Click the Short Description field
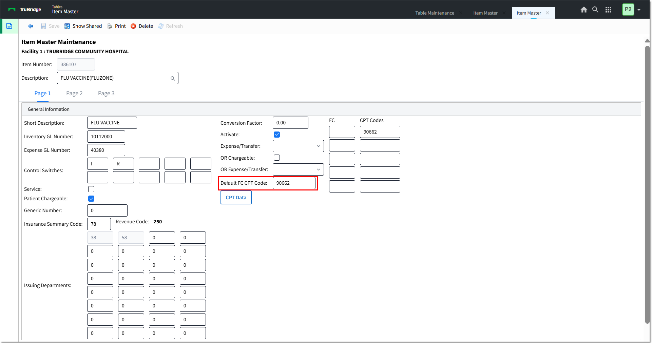Viewport: 652px width, 344px height. [x=112, y=123]
